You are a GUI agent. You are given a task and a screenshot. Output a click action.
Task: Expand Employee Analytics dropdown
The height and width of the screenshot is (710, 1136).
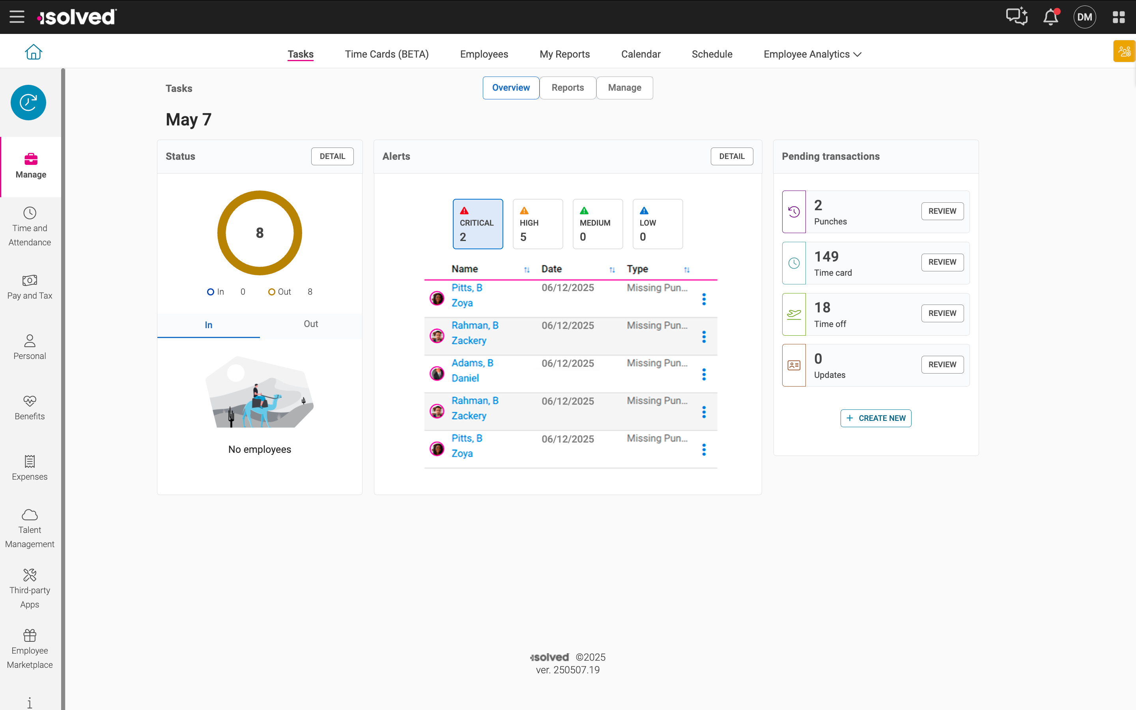coord(812,54)
